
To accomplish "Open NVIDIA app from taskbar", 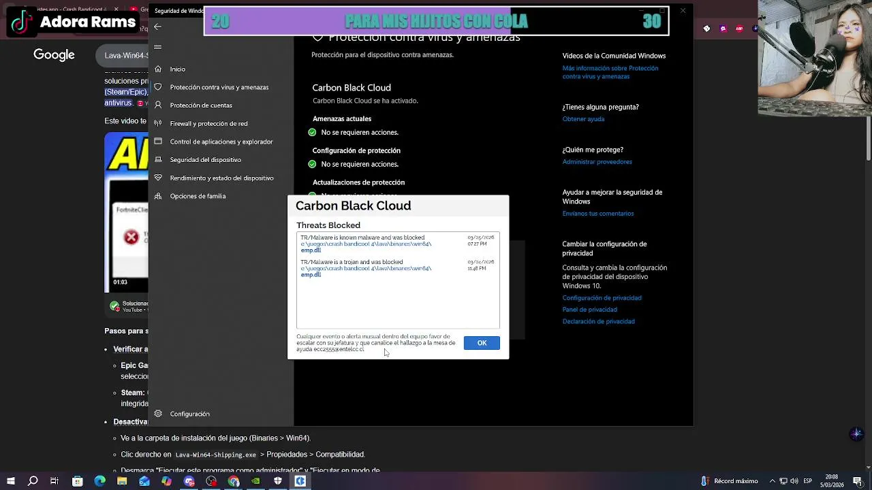I will [x=255, y=481].
